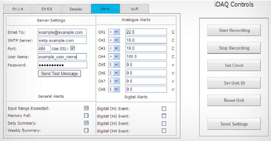271x141 pixels.
Task: Click the CH3 threshold value field
Action: click(146, 48)
